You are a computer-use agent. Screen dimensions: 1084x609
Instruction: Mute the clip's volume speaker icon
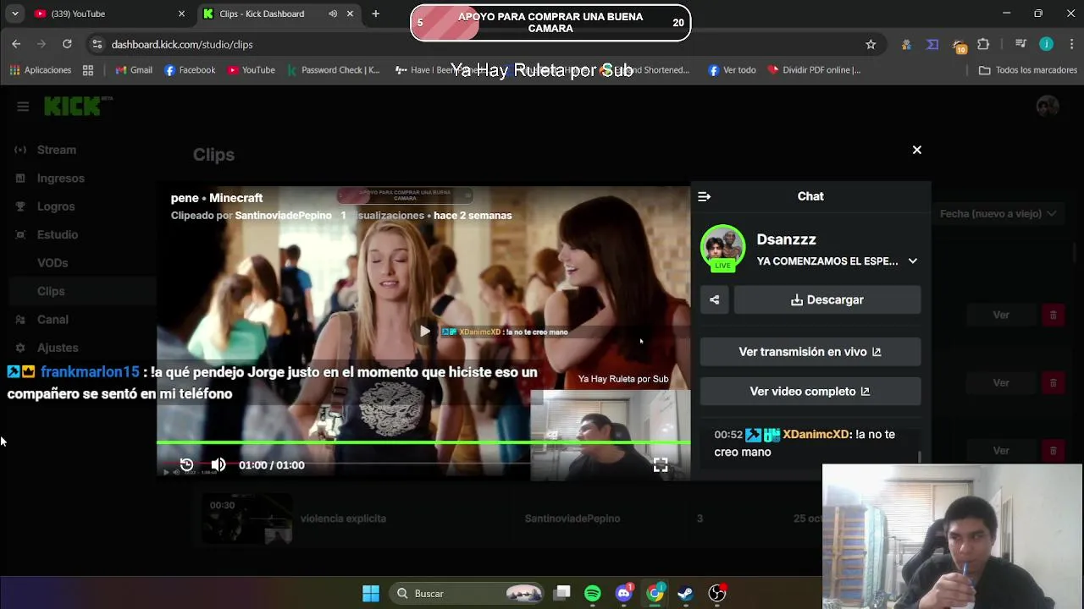(x=218, y=464)
